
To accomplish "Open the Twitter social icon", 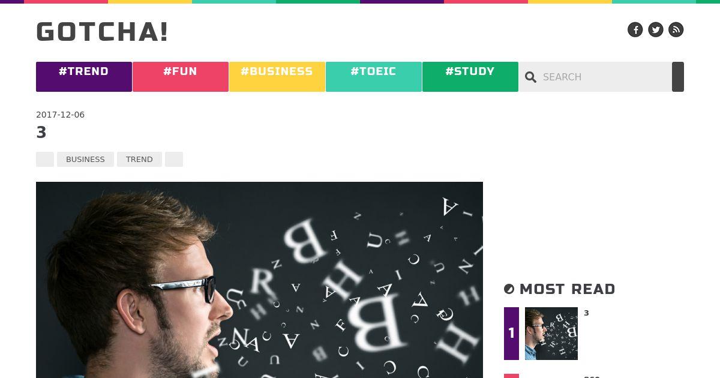I will 656,29.
